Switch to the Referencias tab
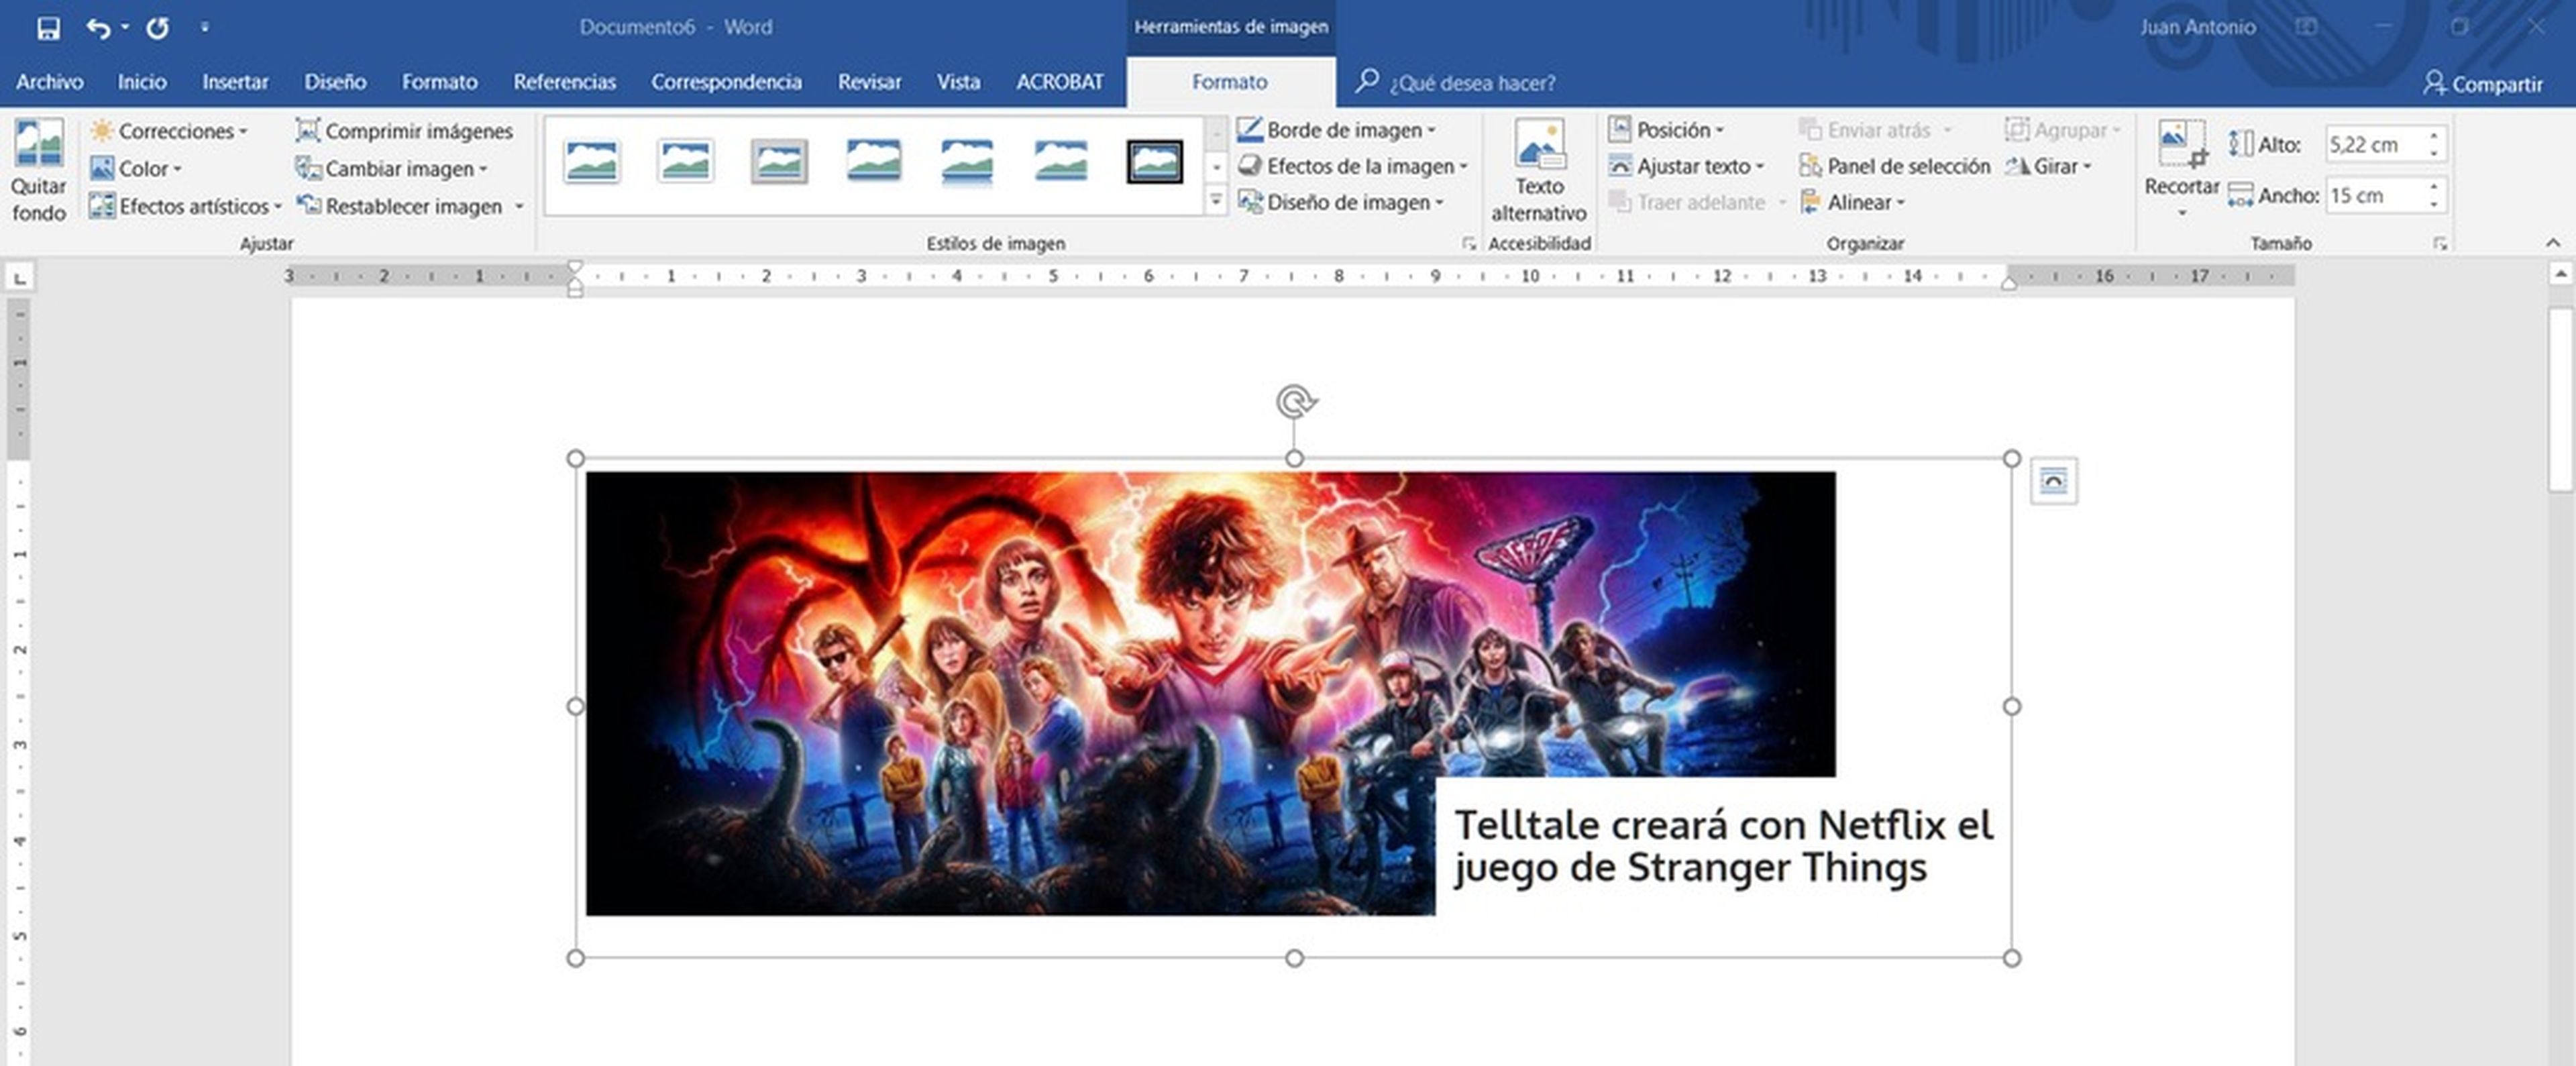Image resolution: width=2576 pixels, height=1066 pixels. [564, 82]
